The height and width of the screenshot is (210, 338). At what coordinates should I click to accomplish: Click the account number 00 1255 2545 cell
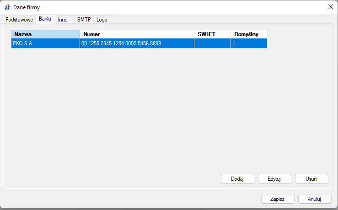click(137, 43)
